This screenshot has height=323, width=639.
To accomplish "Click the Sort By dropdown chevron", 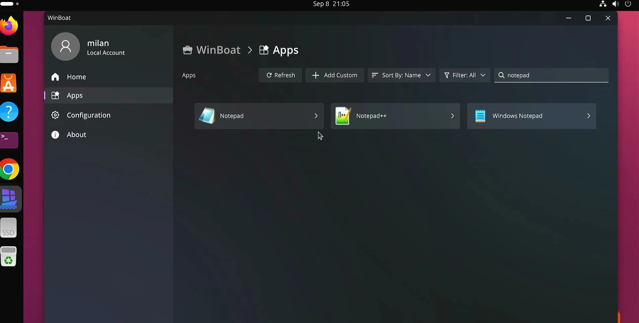I will point(428,75).
